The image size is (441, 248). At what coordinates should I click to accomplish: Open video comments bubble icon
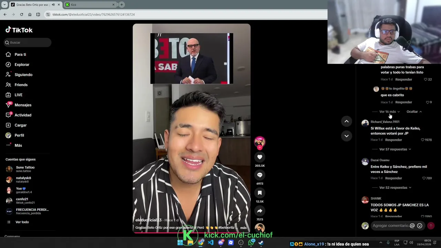coord(260,175)
